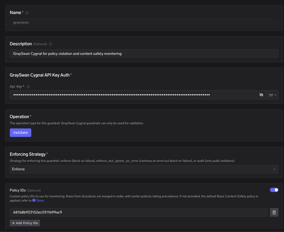The height and width of the screenshot is (232, 284).
Task: Click the chevron on the Enforce dropdown
Action: (x=274, y=169)
